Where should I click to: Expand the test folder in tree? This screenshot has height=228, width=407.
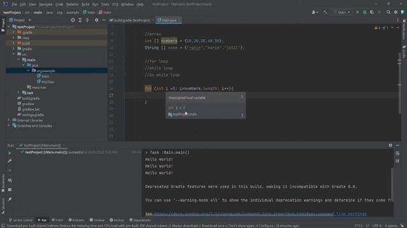coord(18,92)
